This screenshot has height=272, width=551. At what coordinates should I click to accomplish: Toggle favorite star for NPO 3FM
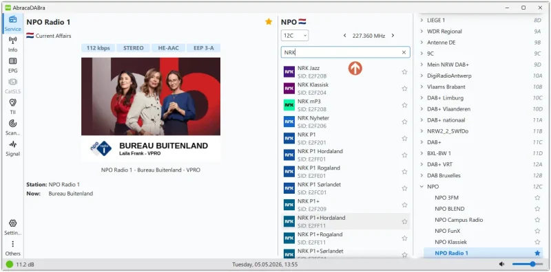[537, 198]
